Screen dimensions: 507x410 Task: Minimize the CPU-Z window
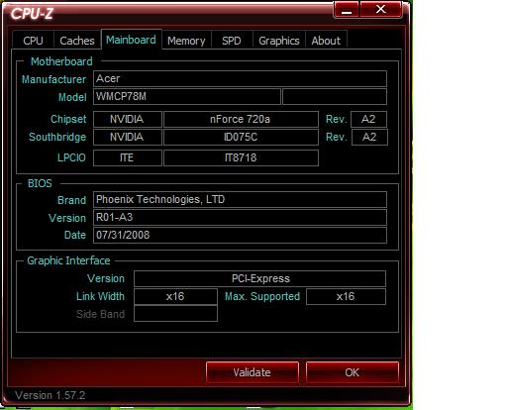347,9
